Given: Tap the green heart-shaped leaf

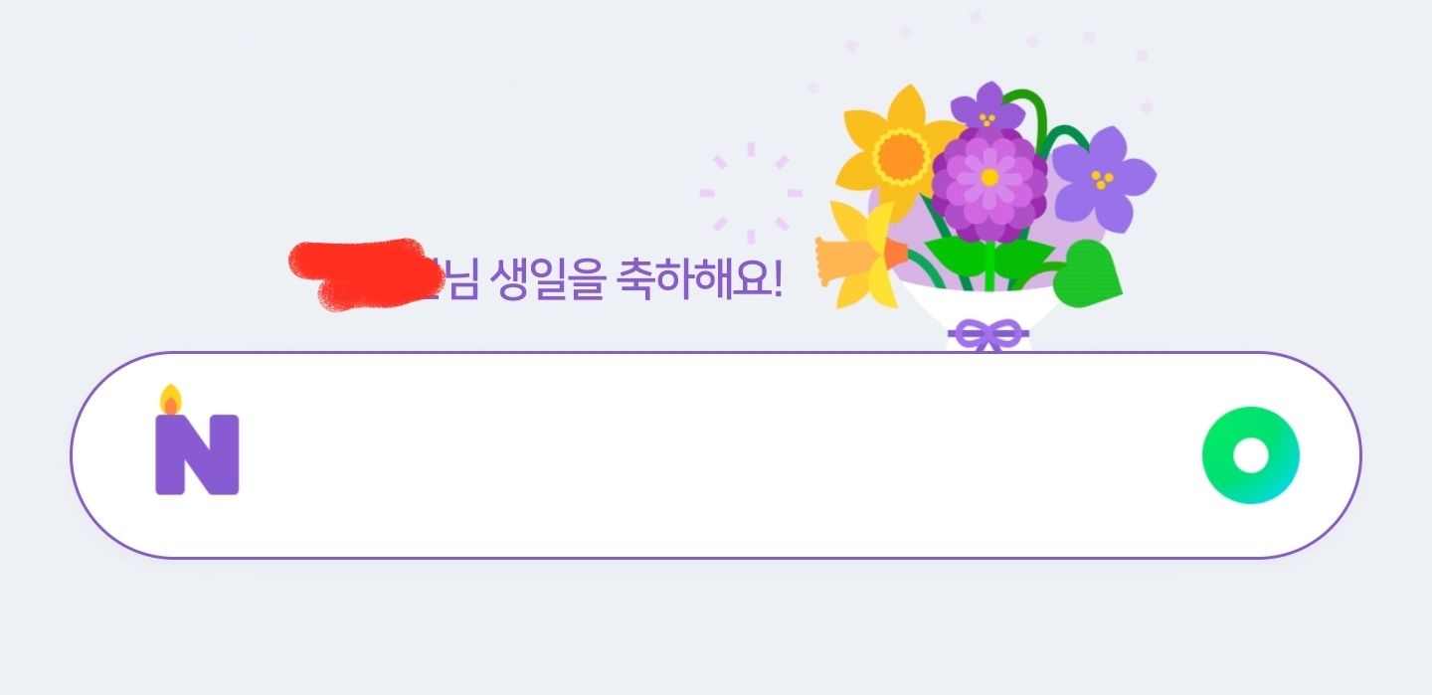Looking at the screenshot, I should [1087, 273].
